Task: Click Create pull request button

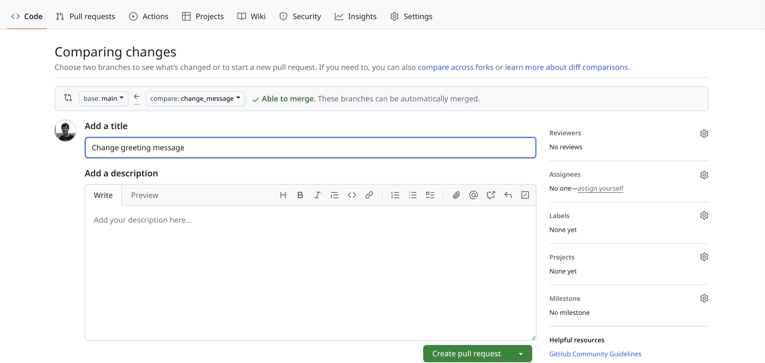Action: [466, 354]
